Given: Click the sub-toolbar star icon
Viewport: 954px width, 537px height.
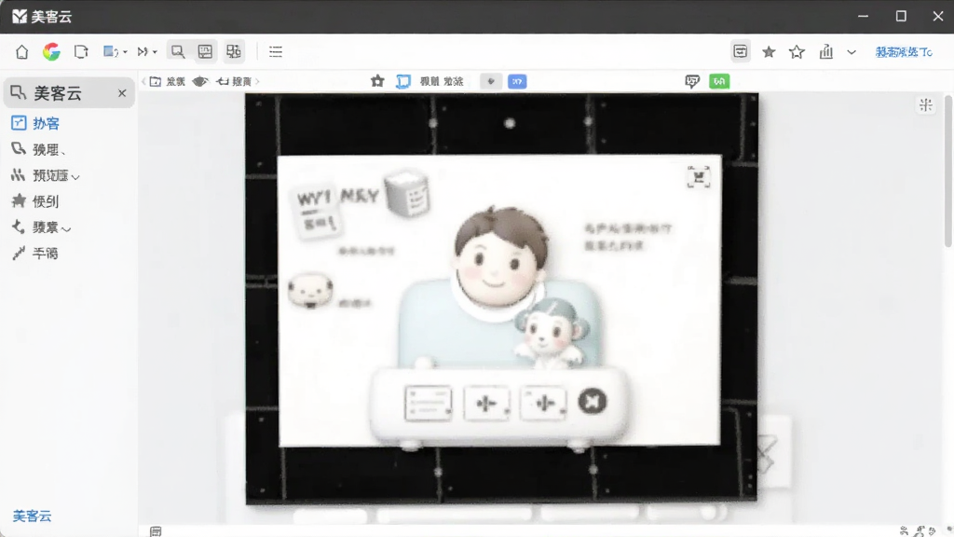Looking at the screenshot, I should [378, 81].
